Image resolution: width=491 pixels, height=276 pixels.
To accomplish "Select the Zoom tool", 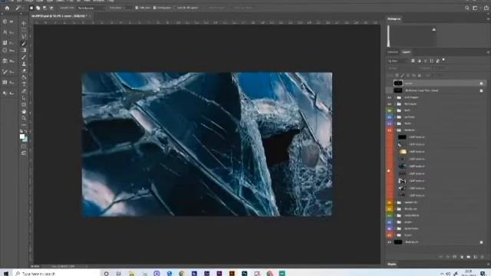I will coord(24,118).
